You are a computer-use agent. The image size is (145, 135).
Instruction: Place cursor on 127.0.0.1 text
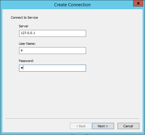[x=28, y=33]
